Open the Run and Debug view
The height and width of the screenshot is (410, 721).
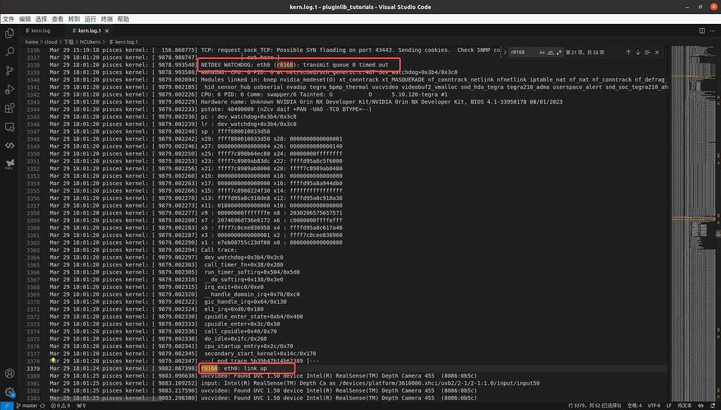coord(9,89)
